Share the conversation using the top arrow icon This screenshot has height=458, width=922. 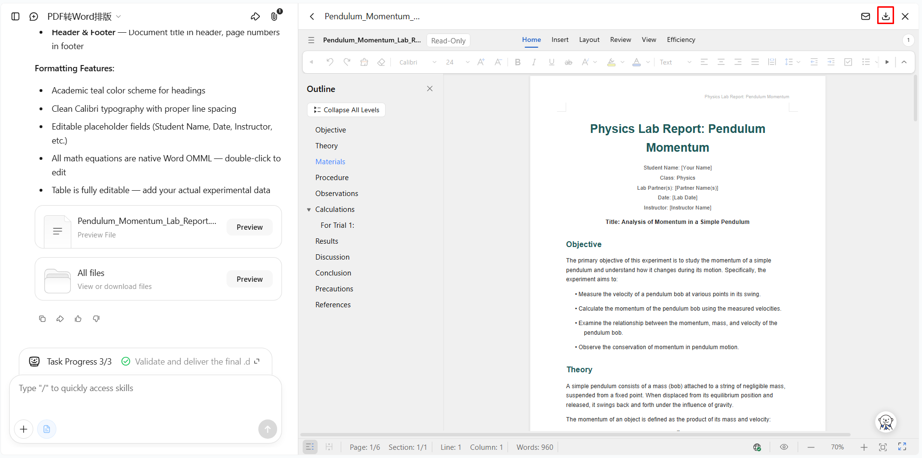[x=255, y=16]
